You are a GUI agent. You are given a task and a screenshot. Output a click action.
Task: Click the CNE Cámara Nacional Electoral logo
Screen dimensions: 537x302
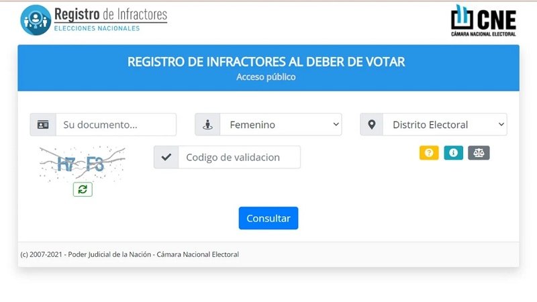pyautogui.click(x=483, y=20)
